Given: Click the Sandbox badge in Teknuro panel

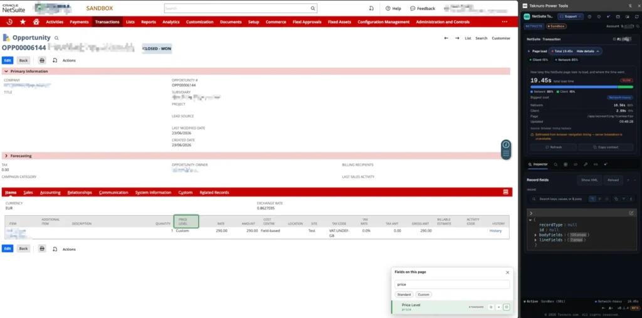Looking at the screenshot, I should click(556, 26).
